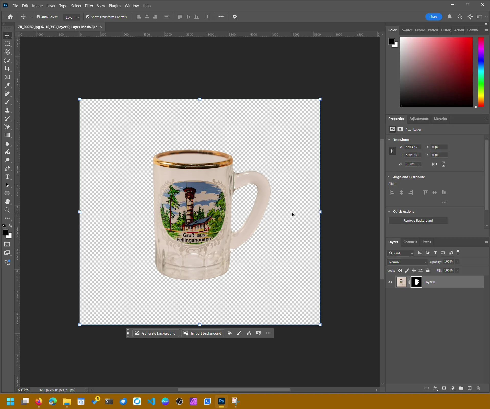This screenshot has height=409, width=490.
Task: Hide Layer 0 using the eye icon
Action: click(x=390, y=282)
